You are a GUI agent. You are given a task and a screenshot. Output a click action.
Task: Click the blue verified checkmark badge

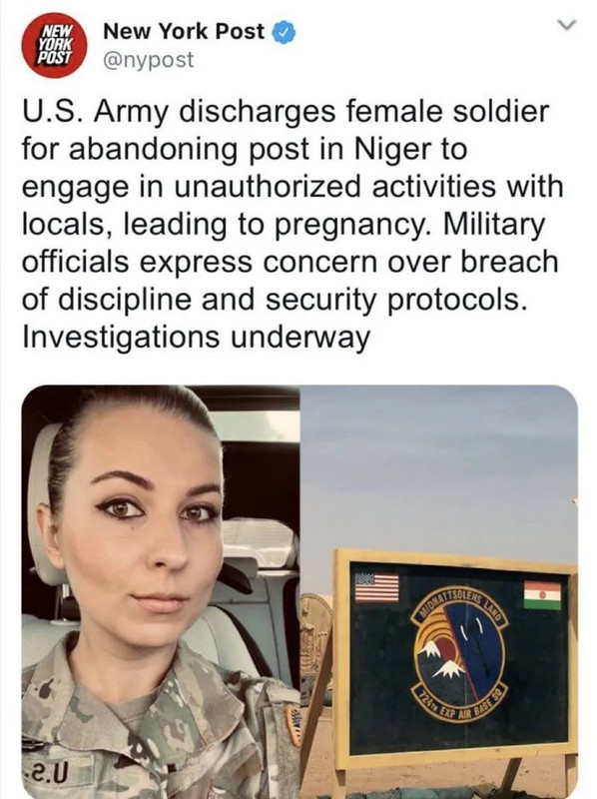coord(285,33)
